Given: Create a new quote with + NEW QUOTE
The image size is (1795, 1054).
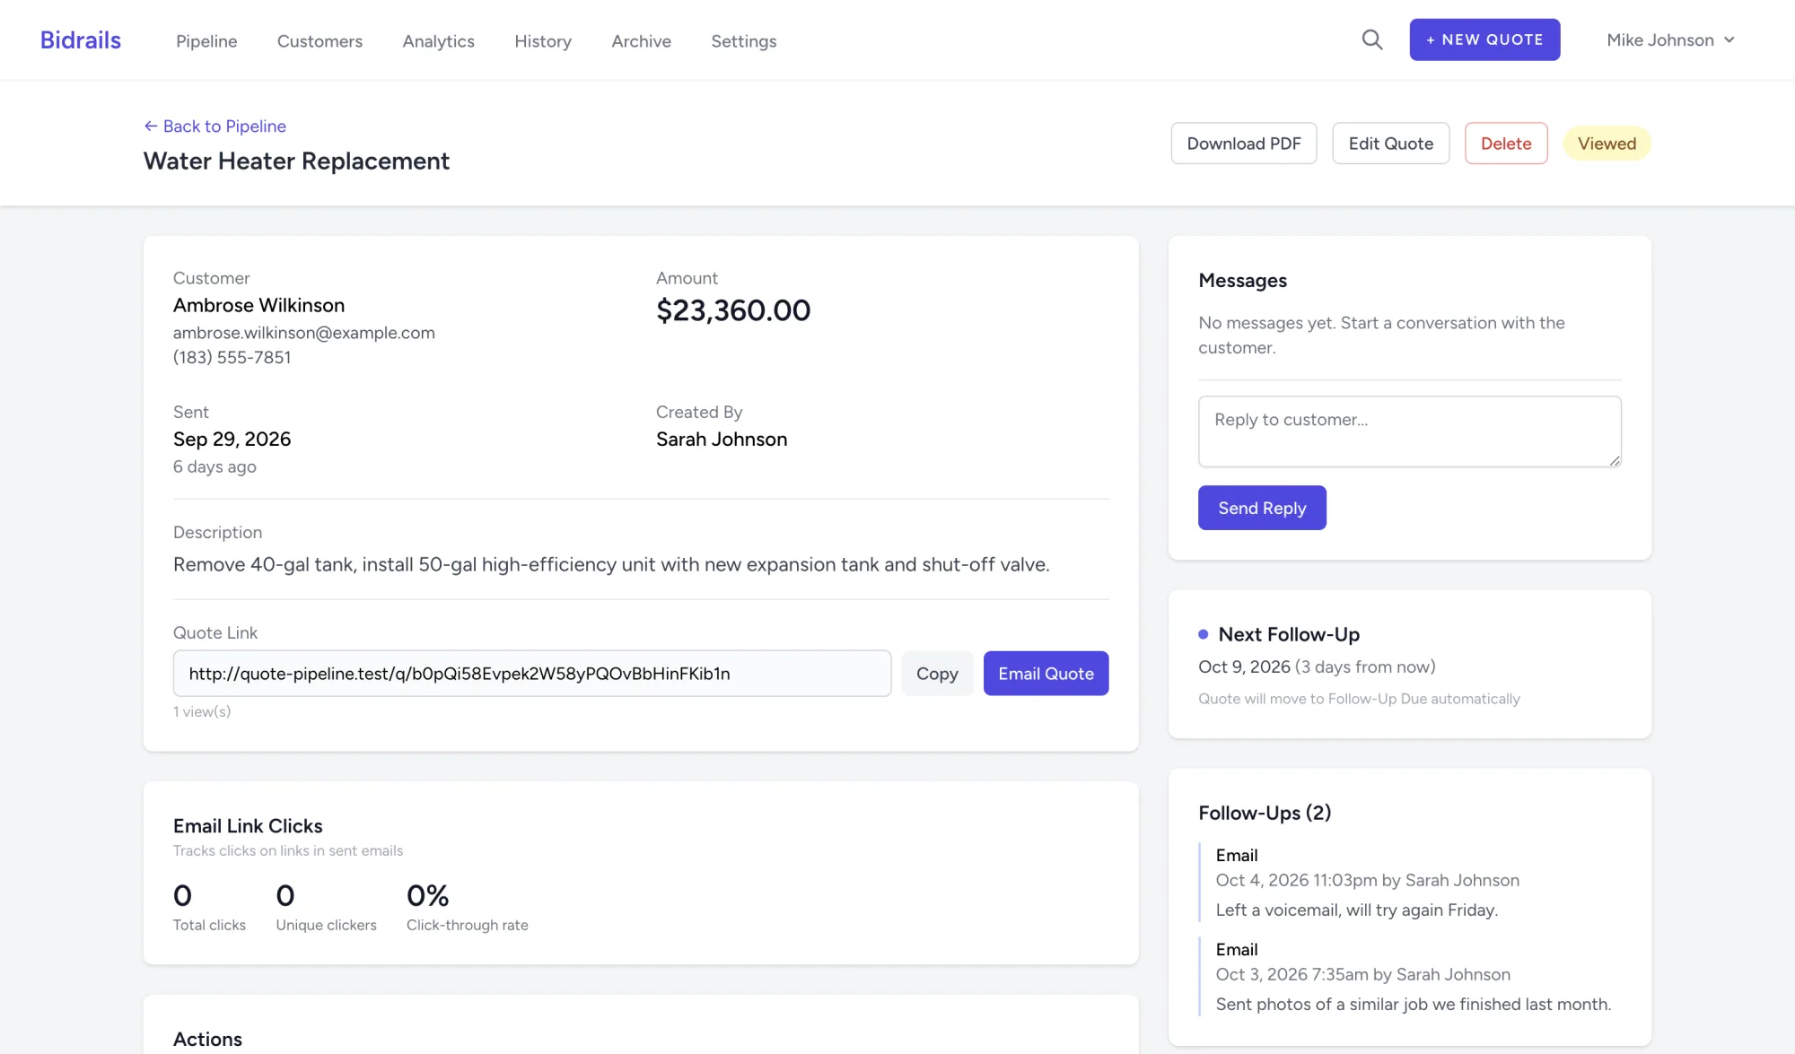Looking at the screenshot, I should pyautogui.click(x=1484, y=39).
